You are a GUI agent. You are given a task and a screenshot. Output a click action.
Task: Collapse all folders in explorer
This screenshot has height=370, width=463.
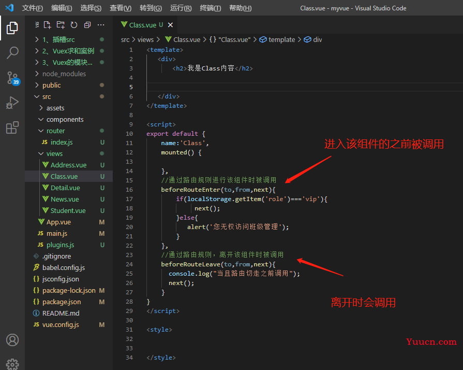point(87,25)
